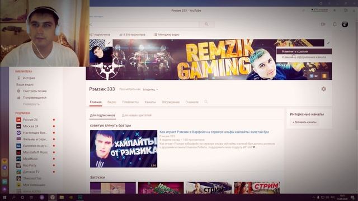Click the Загрузки section heading
This screenshot has height=201, width=358.
tap(97, 178)
